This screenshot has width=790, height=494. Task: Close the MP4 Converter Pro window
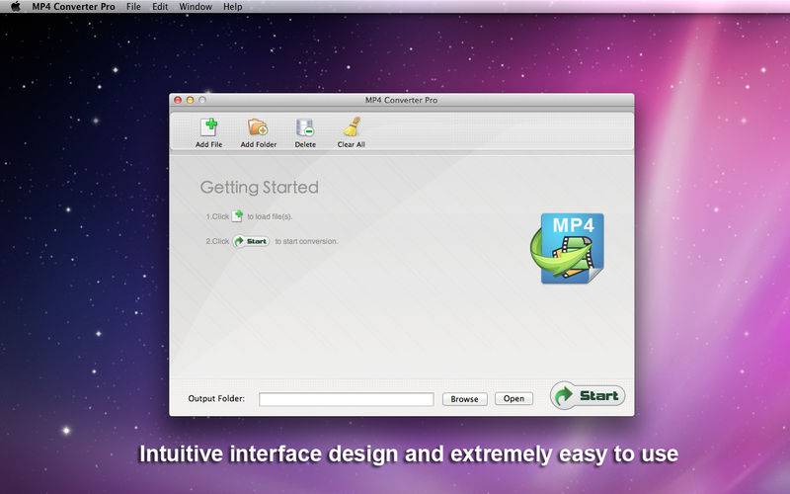point(178,100)
